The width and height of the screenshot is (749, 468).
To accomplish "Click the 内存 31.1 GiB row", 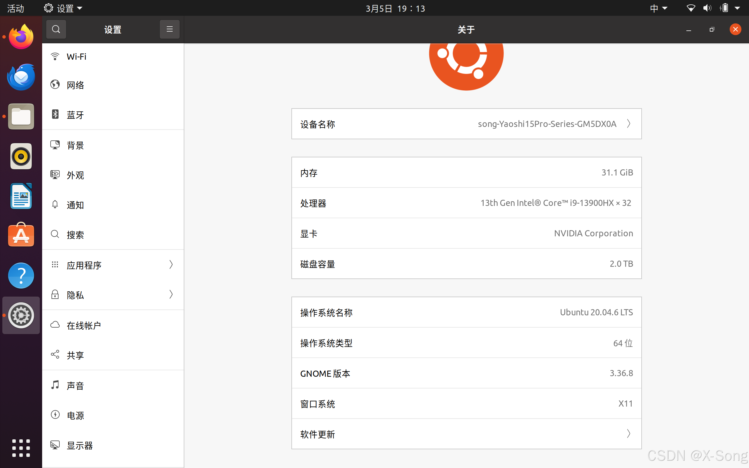I will [x=466, y=172].
